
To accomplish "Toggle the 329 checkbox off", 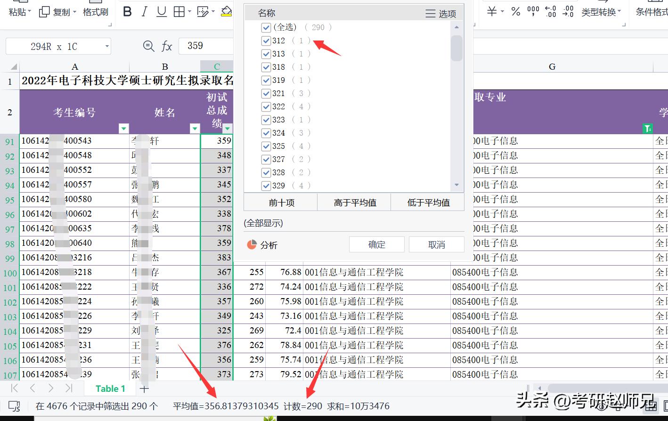I will point(266,186).
